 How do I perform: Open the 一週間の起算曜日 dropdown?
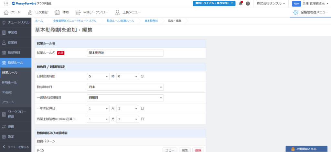click(x=125, y=98)
